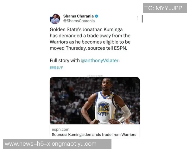Viewport: 190px width, 152px height.
Task: Click the Nike swoosh on the jersey
Action: point(100,98)
